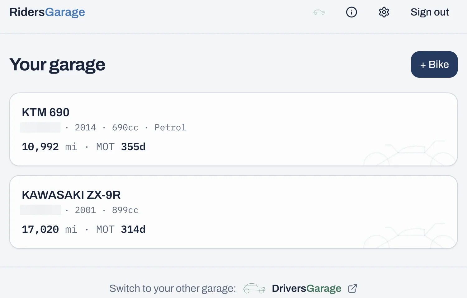The height and width of the screenshot is (298, 467).
Task: Select the KAWASAKI ZX-9R title text
Action: pos(71,195)
